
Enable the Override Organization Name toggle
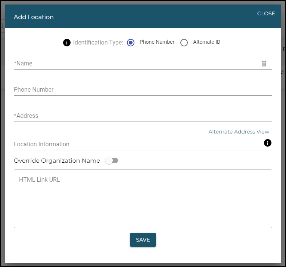pyautogui.click(x=112, y=160)
